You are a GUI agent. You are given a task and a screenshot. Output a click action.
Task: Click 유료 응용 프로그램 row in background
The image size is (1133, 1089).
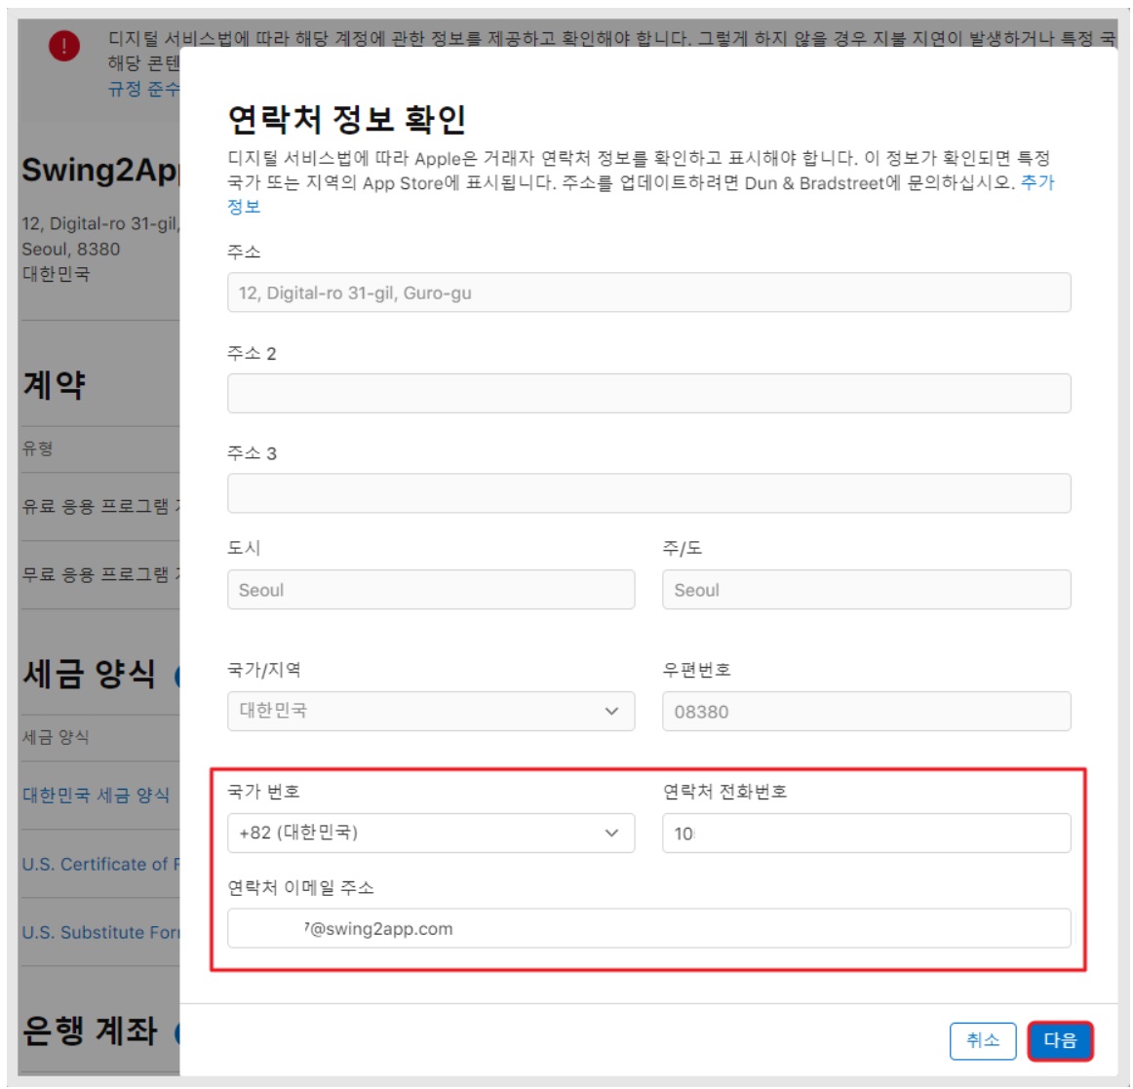coord(100,506)
